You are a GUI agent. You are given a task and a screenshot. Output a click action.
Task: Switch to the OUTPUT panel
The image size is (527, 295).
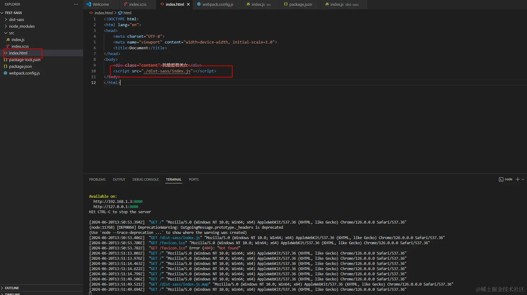click(x=119, y=179)
